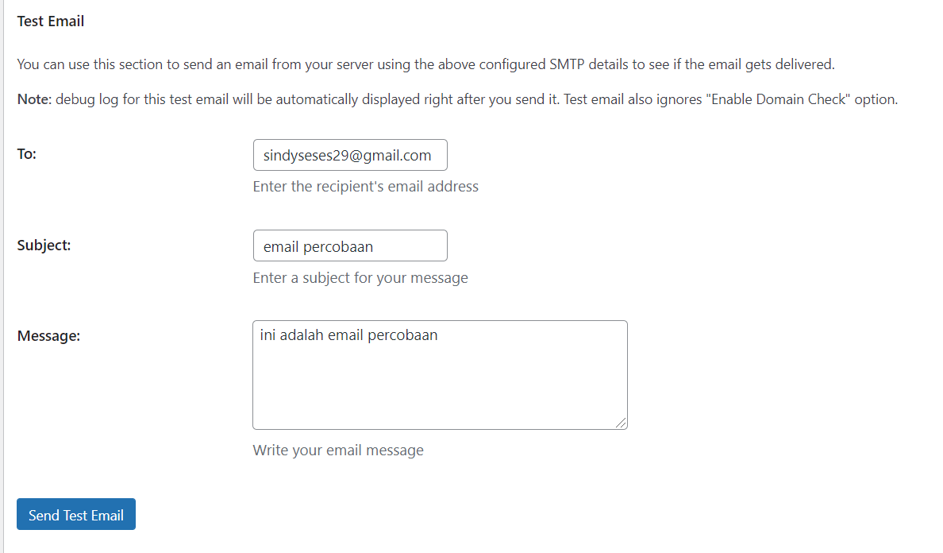
Task: Click the "Enter the recipient's email address" hint
Action: click(365, 187)
